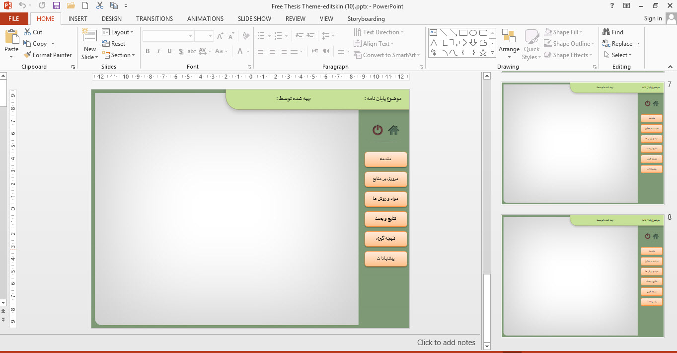Click the home icon on the slide

pyautogui.click(x=393, y=130)
